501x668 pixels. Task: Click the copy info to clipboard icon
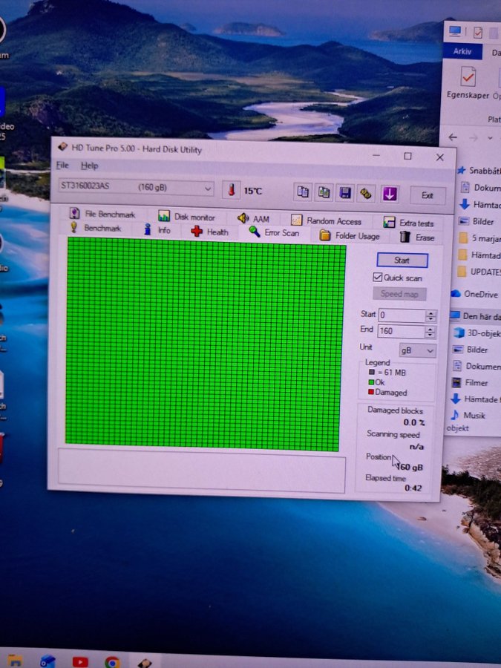coord(302,192)
